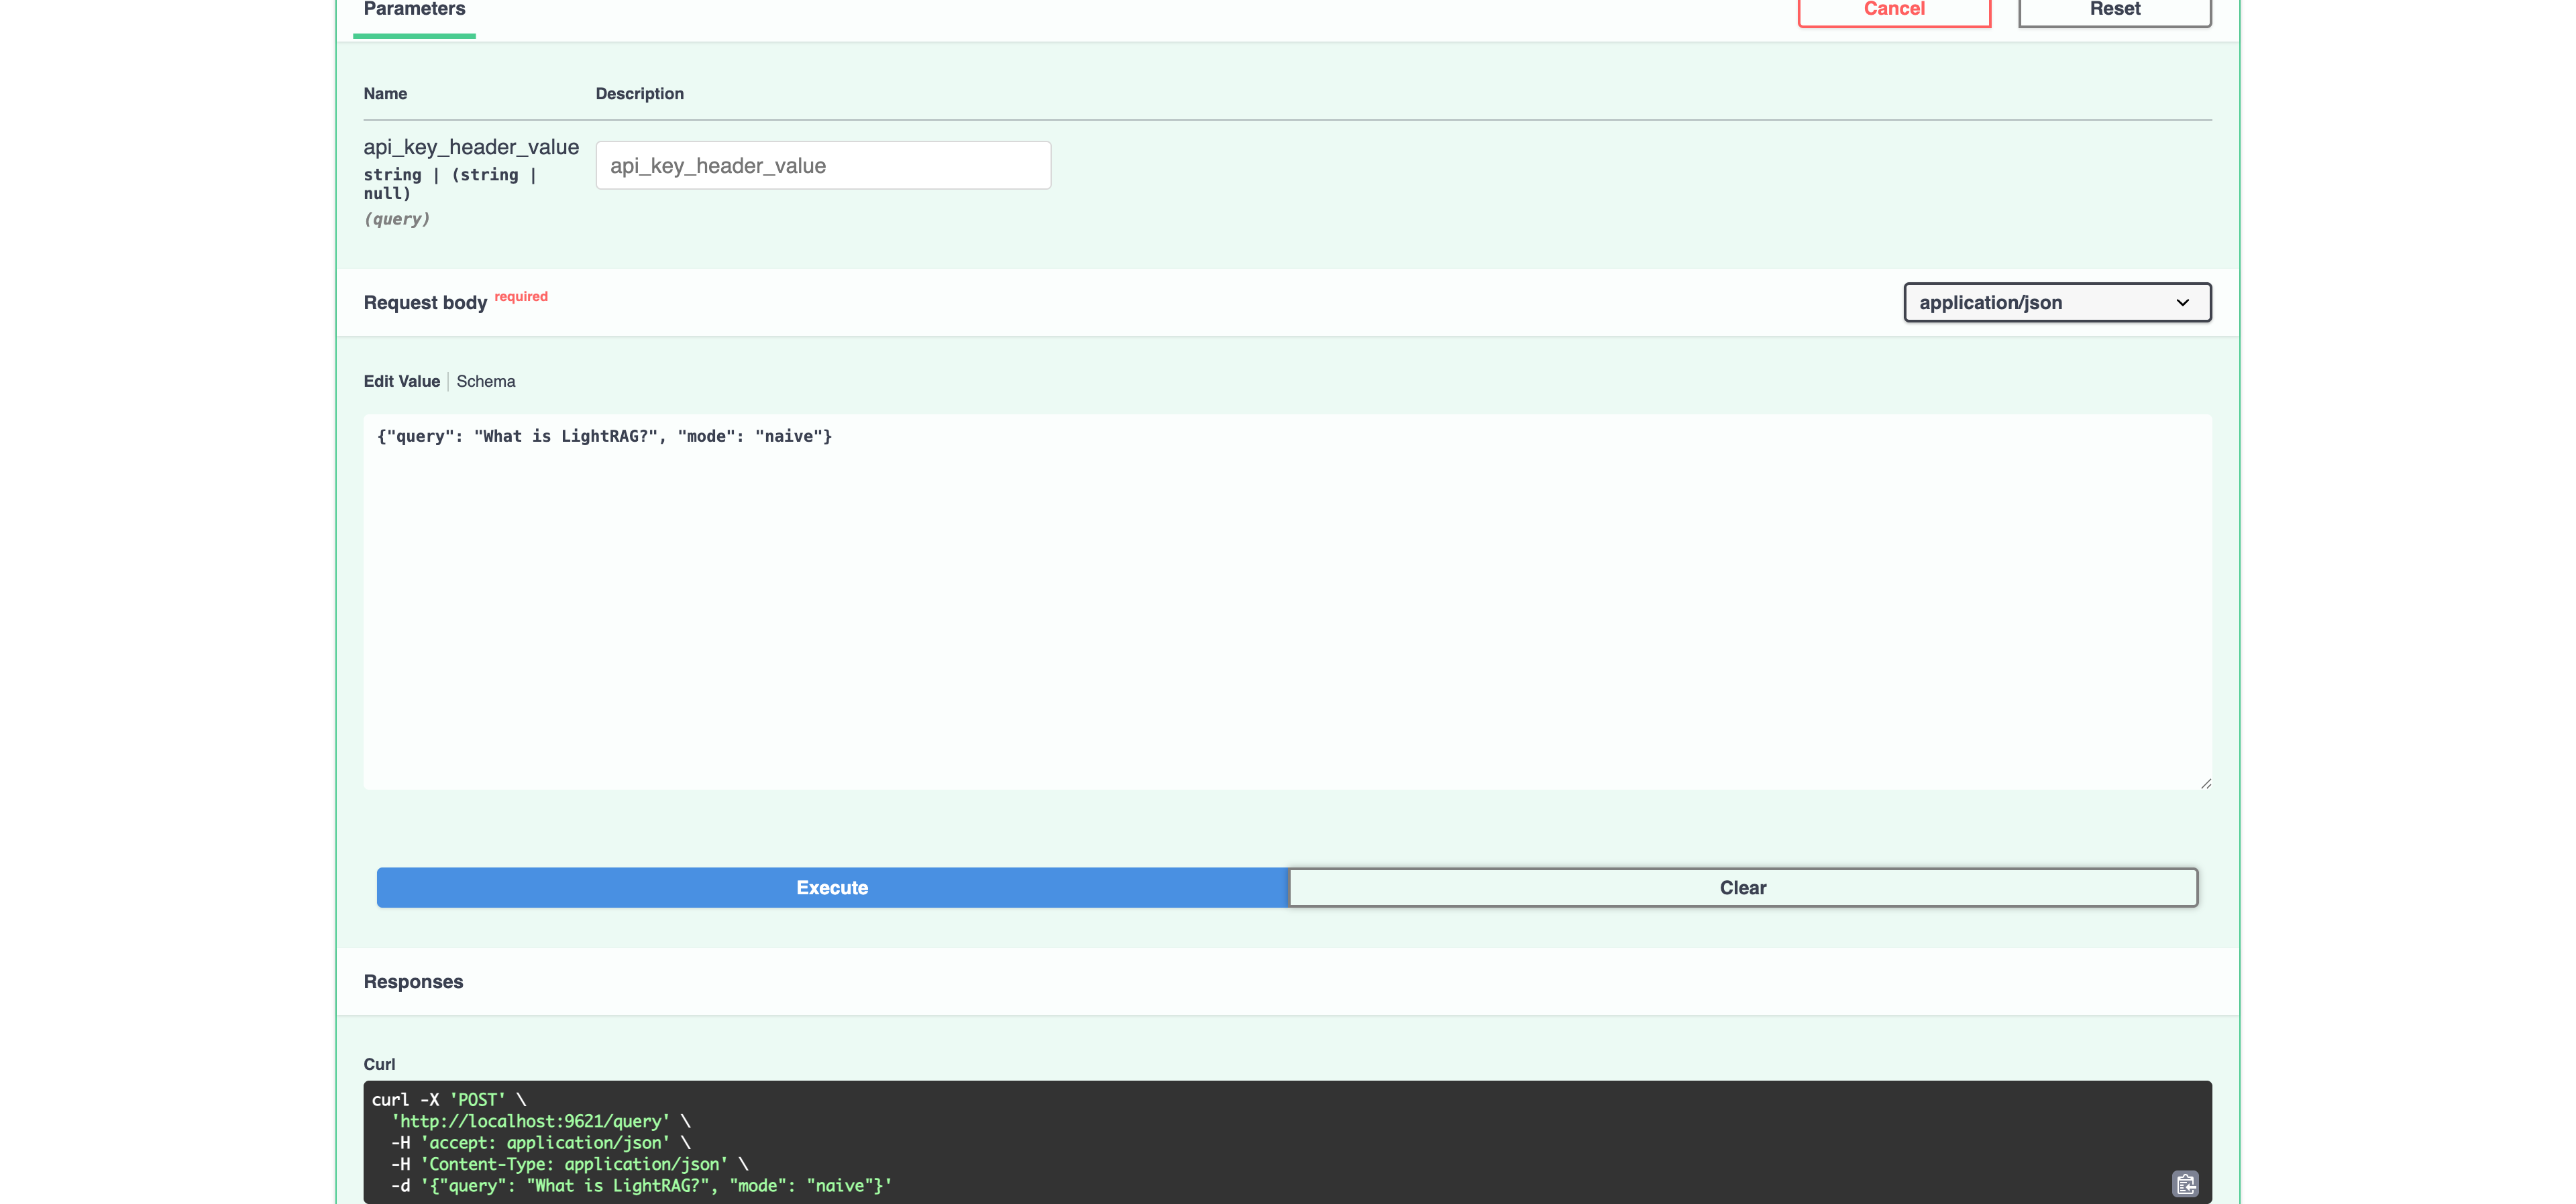Click the Request body heading

(425, 303)
